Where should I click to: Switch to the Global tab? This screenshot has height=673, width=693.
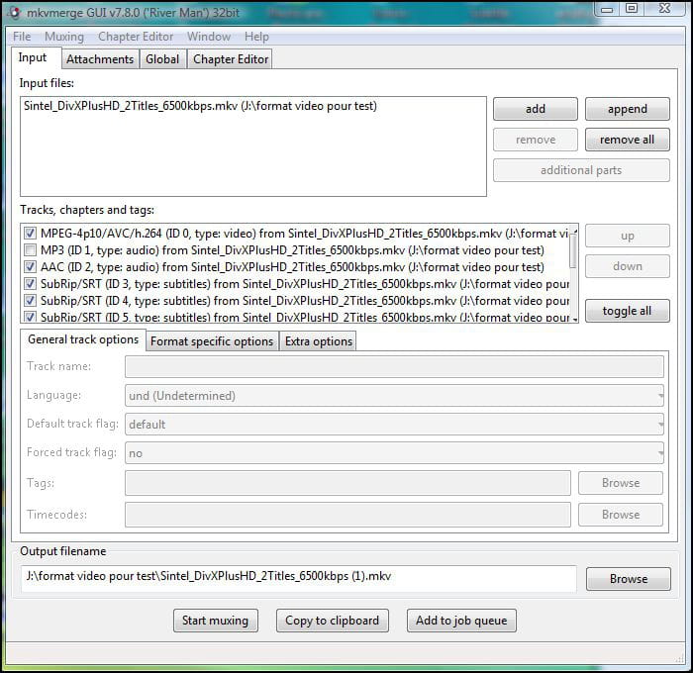pos(162,59)
